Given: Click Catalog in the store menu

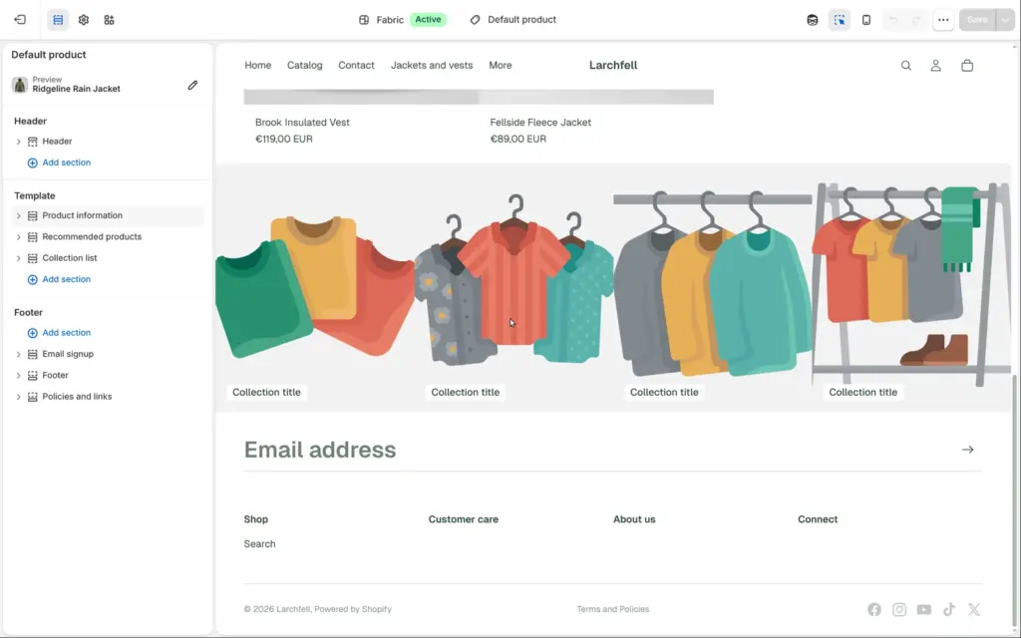Looking at the screenshot, I should coord(305,65).
